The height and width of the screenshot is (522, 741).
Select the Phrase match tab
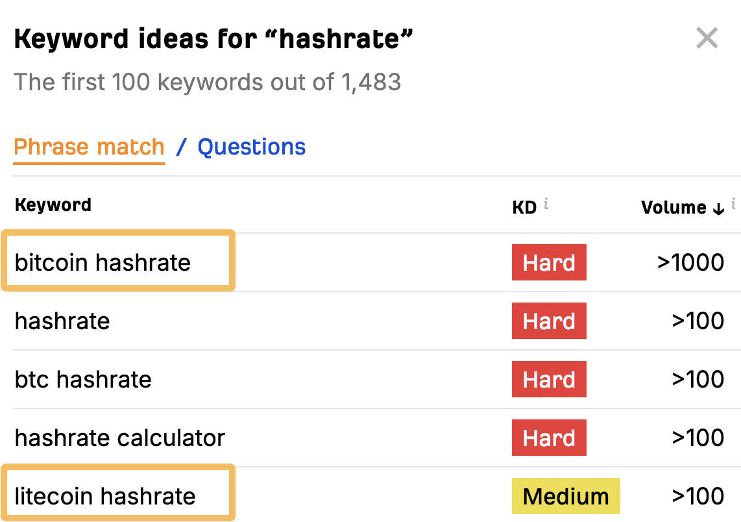pos(89,147)
